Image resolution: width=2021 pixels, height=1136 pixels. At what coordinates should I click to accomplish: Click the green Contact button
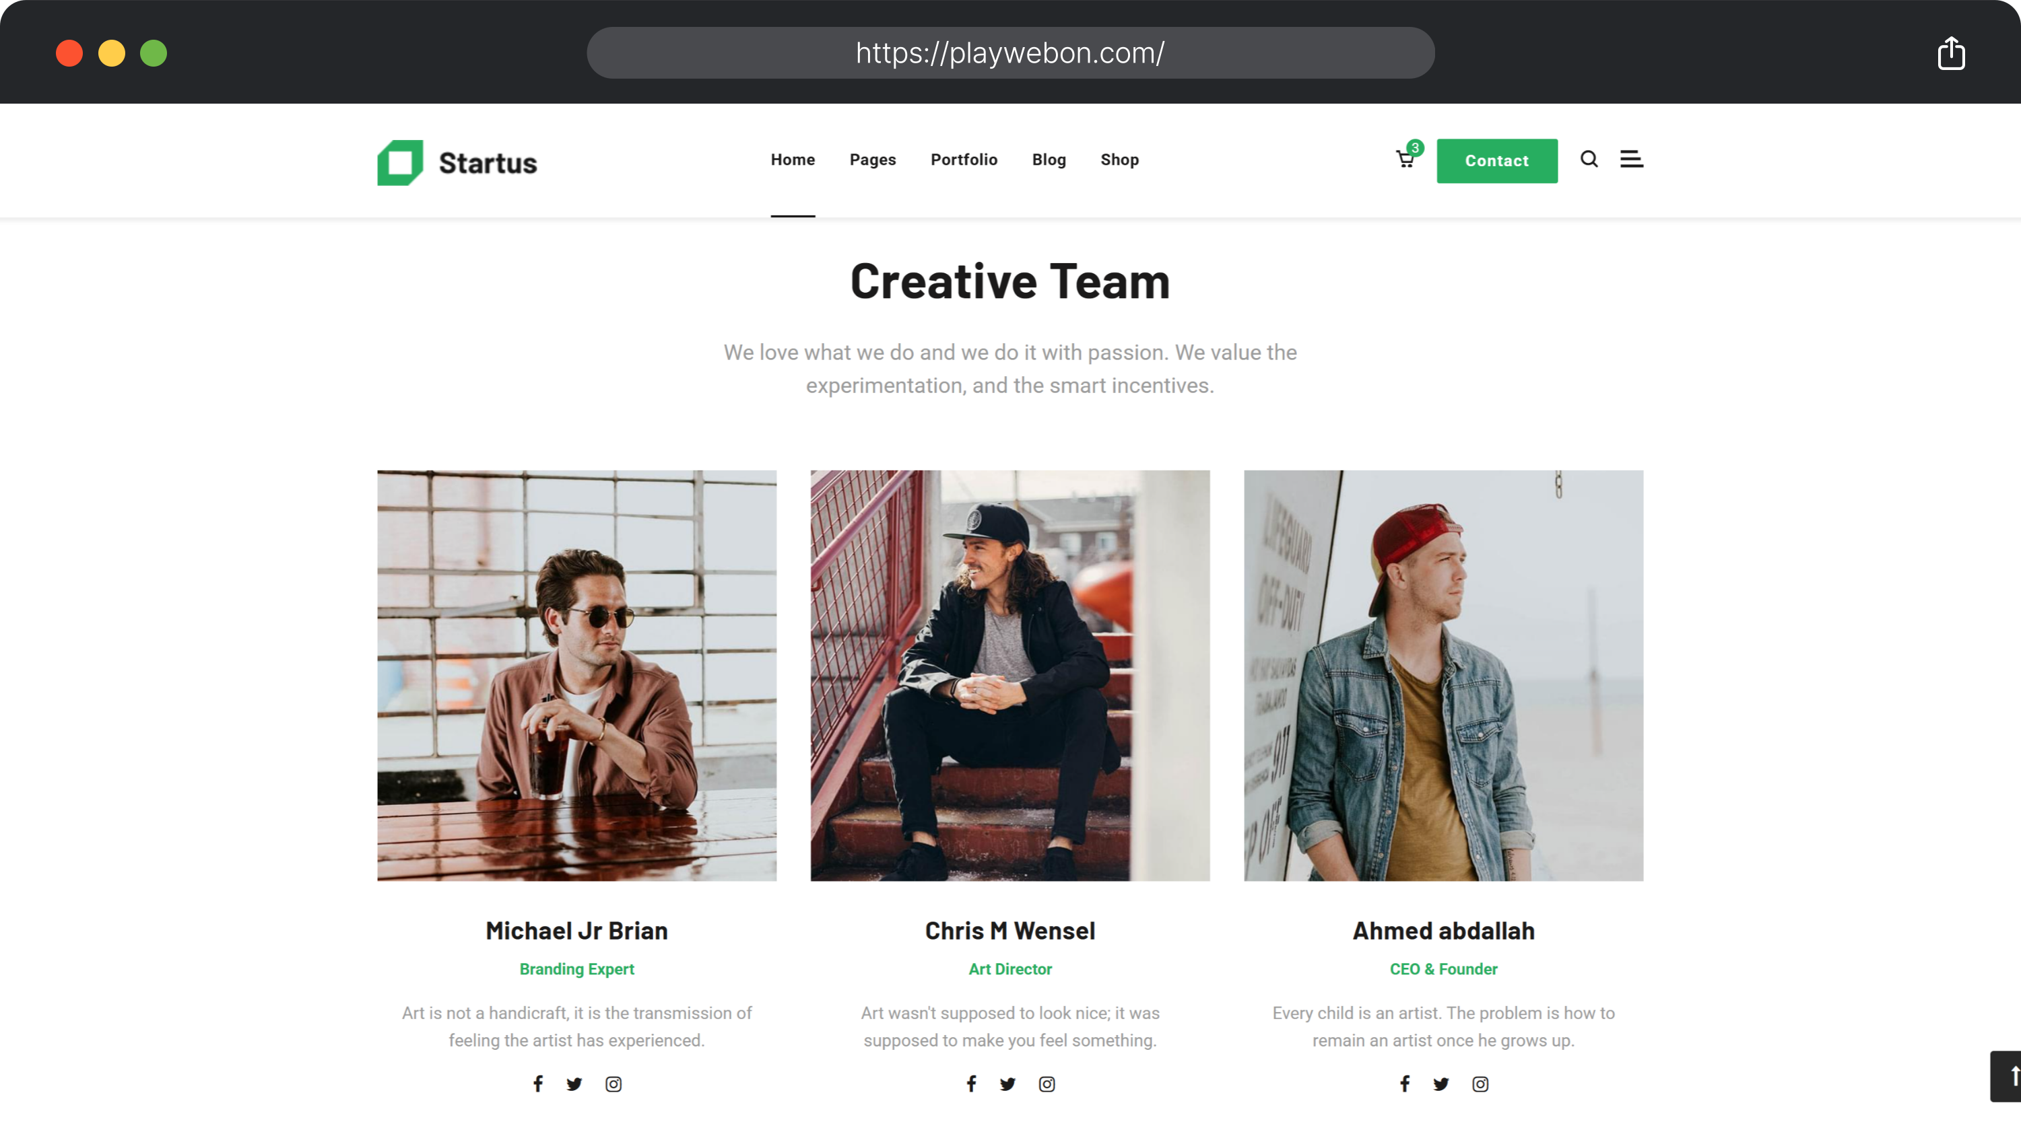(1497, 161)
